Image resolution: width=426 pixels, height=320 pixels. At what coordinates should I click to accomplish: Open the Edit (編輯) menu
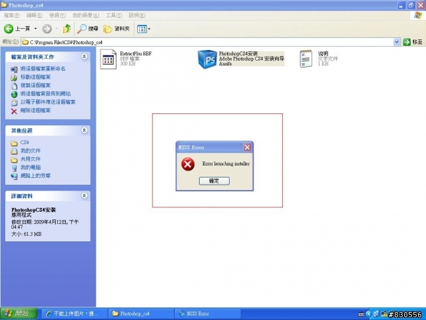coord(34,15)
